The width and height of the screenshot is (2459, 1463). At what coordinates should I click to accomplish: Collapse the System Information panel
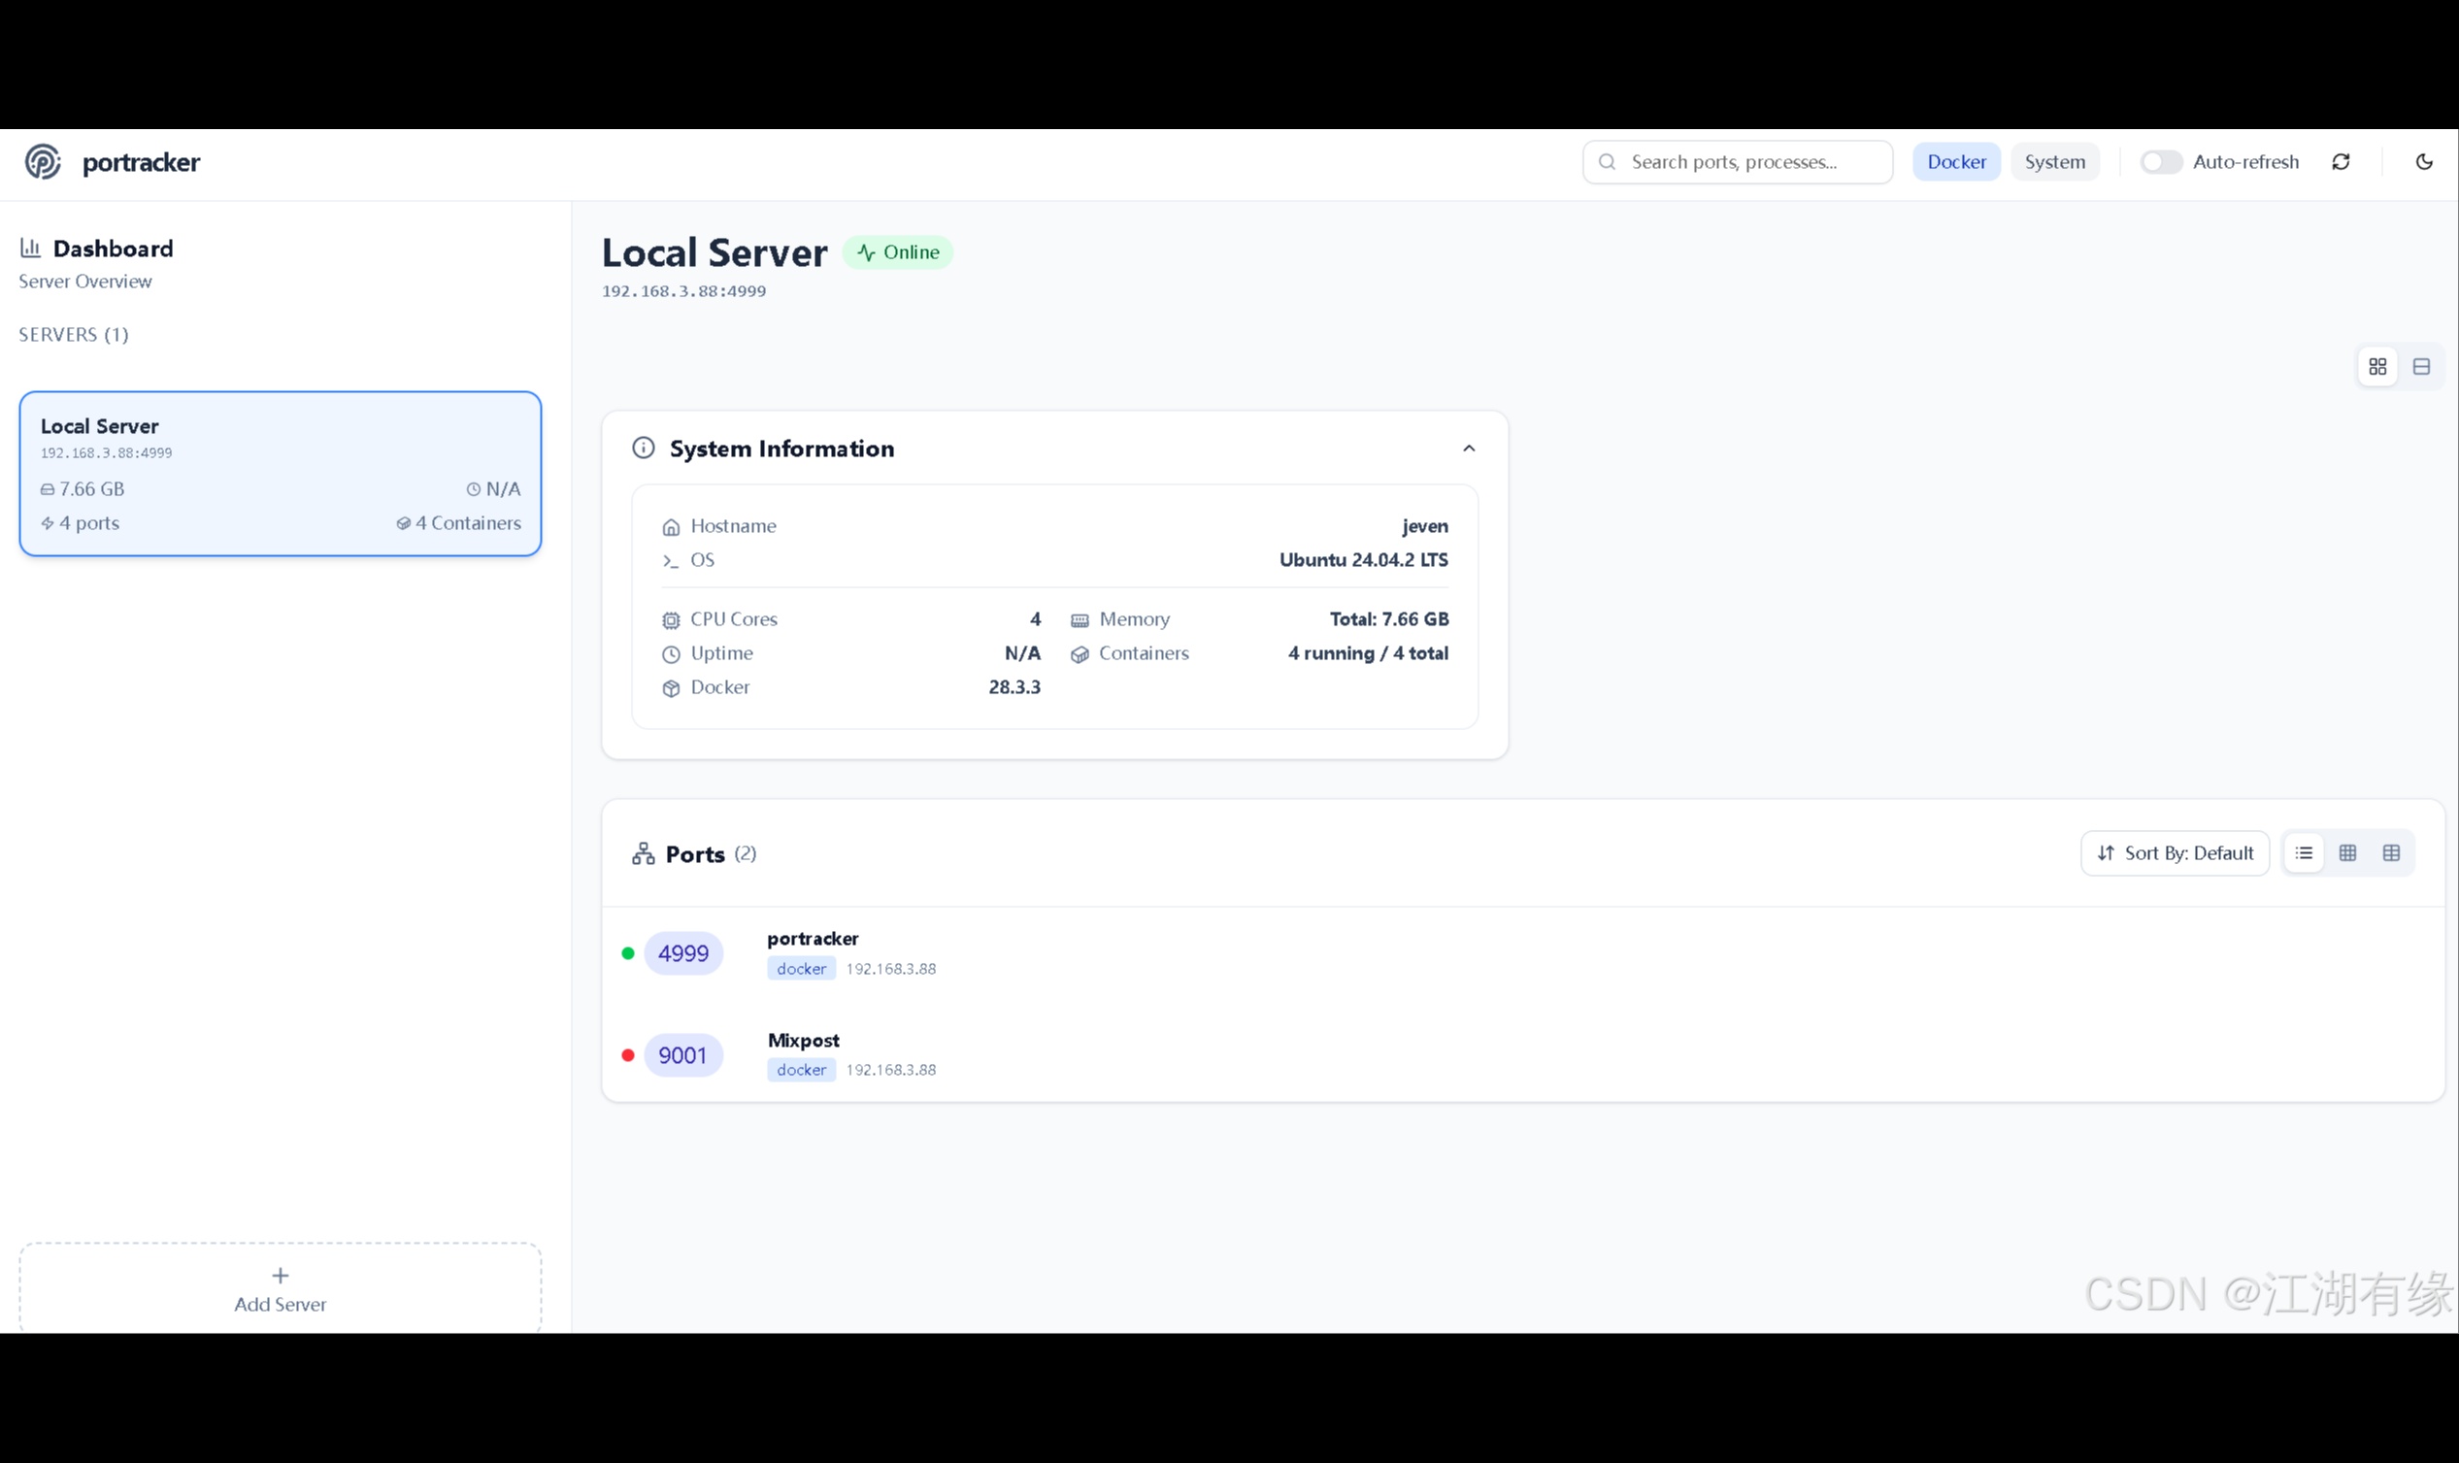1469,449
